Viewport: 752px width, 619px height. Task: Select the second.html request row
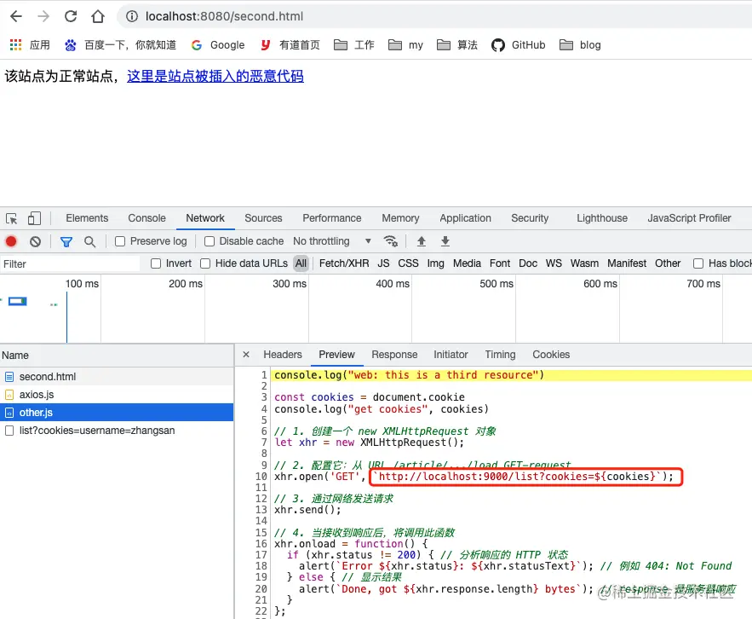pyautogui.click(x=117, y=377)
